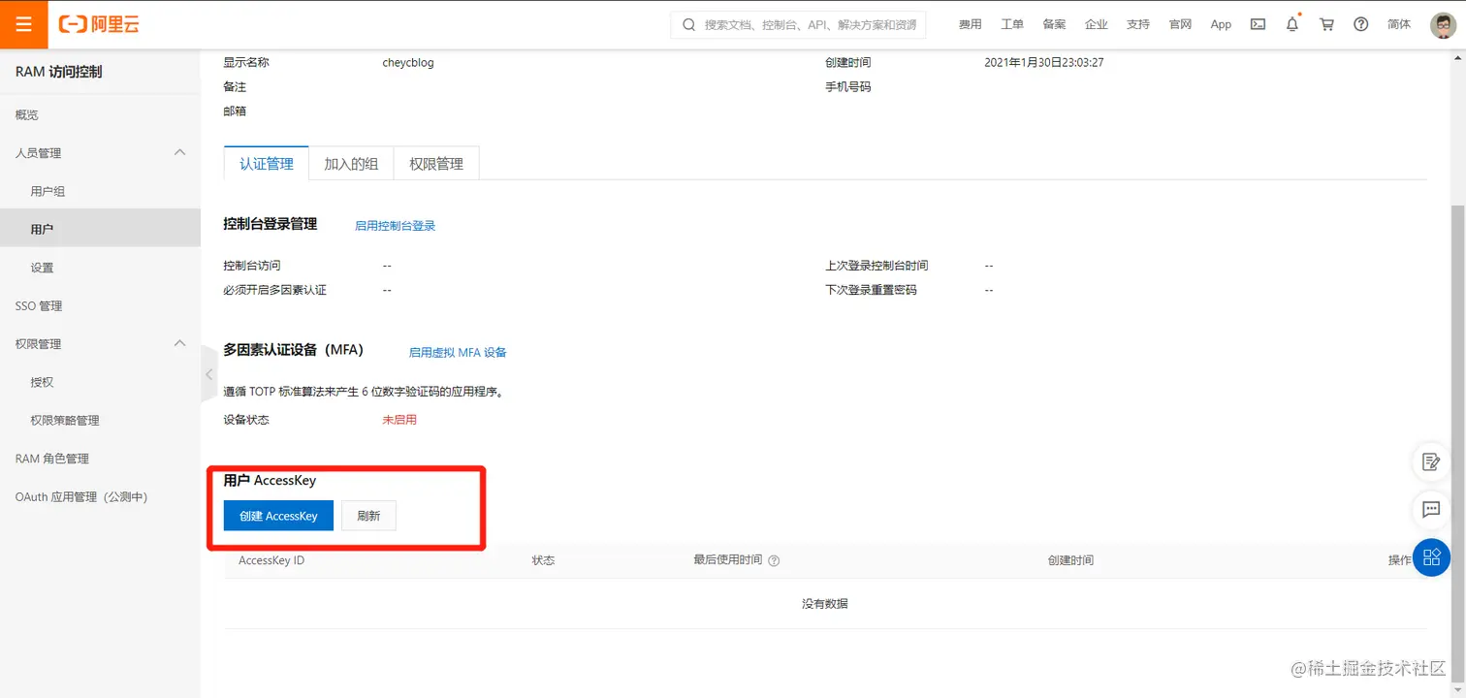The height and width of the screenshot is (698, 1466).
Task: Open 官网 in the top navigation
Action: pos(1180,24)
